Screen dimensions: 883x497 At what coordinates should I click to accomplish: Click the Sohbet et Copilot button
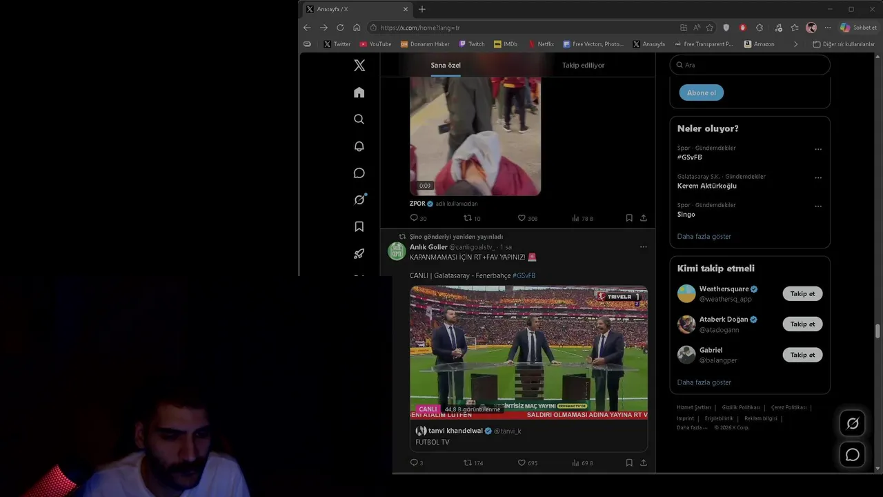(858, 28)
